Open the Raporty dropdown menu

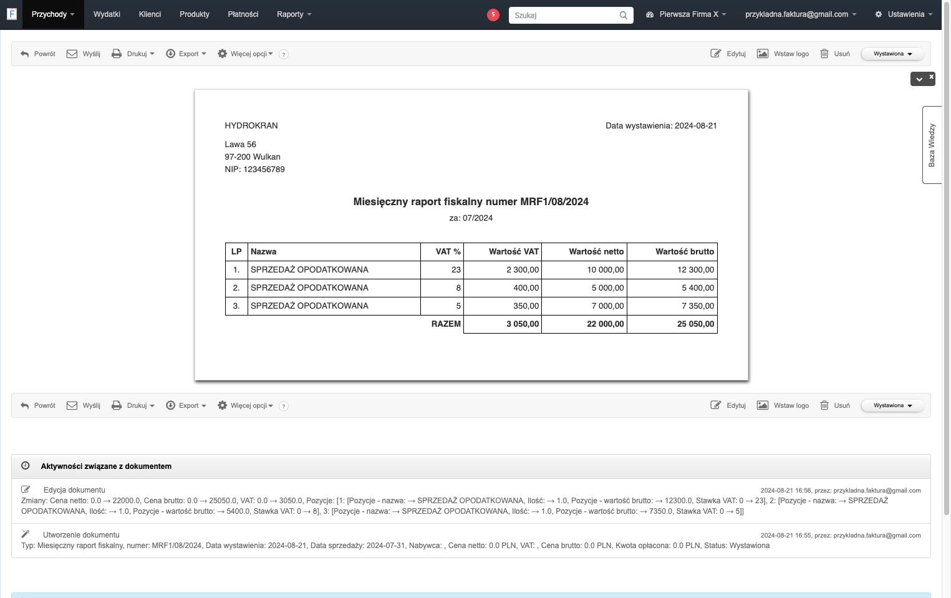click(x=294, y=14)
